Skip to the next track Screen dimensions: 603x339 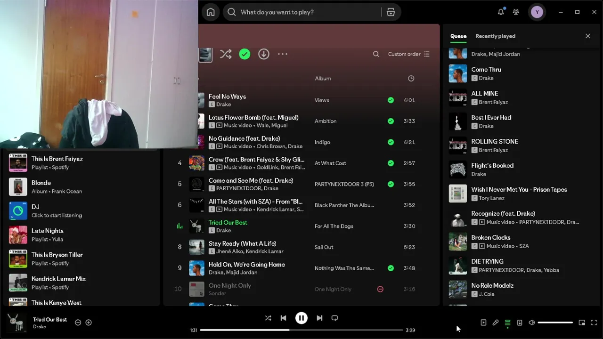(x=319, y=318)
